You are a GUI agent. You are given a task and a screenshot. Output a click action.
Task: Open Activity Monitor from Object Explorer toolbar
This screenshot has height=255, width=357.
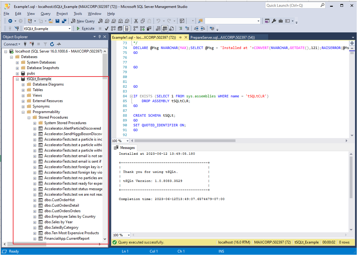(x=58, y=44)
